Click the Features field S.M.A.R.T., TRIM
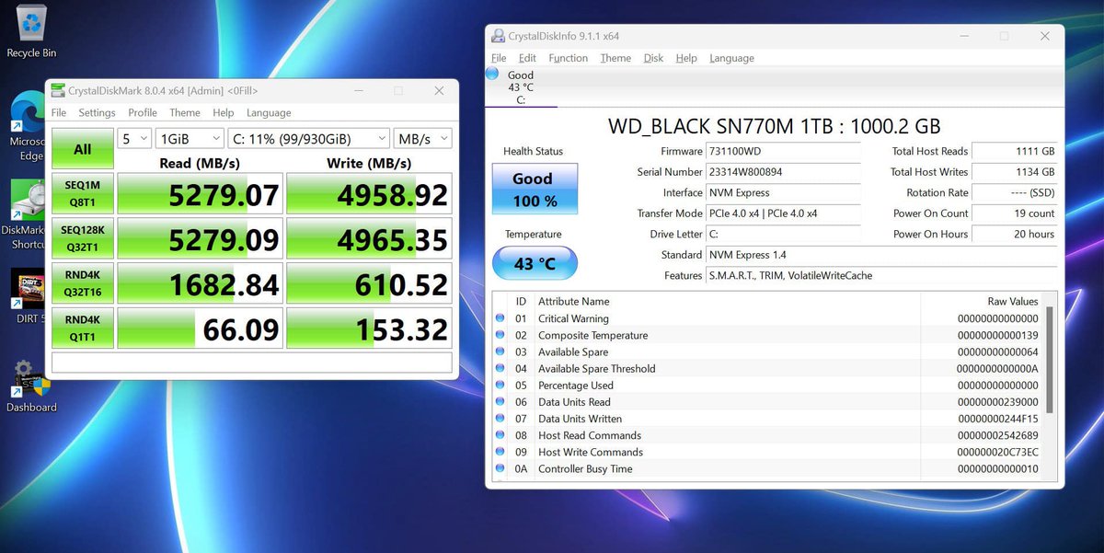1104x553 pixels. pyautogui.click(x=881, y=276)
